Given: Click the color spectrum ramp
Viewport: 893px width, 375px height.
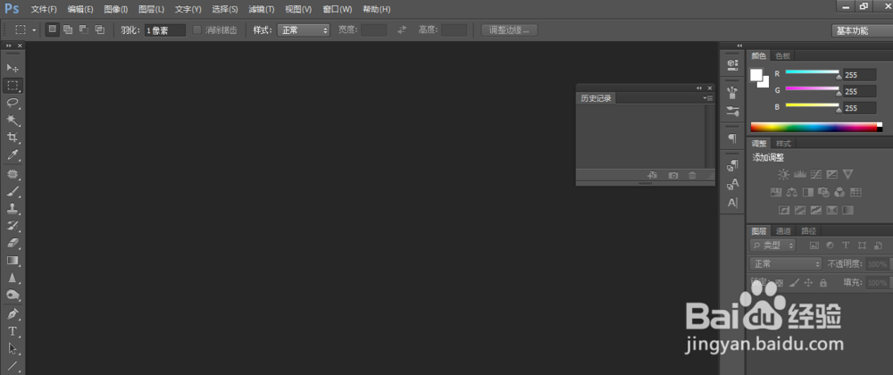Looking at the screenshot, I should point(816,127).
